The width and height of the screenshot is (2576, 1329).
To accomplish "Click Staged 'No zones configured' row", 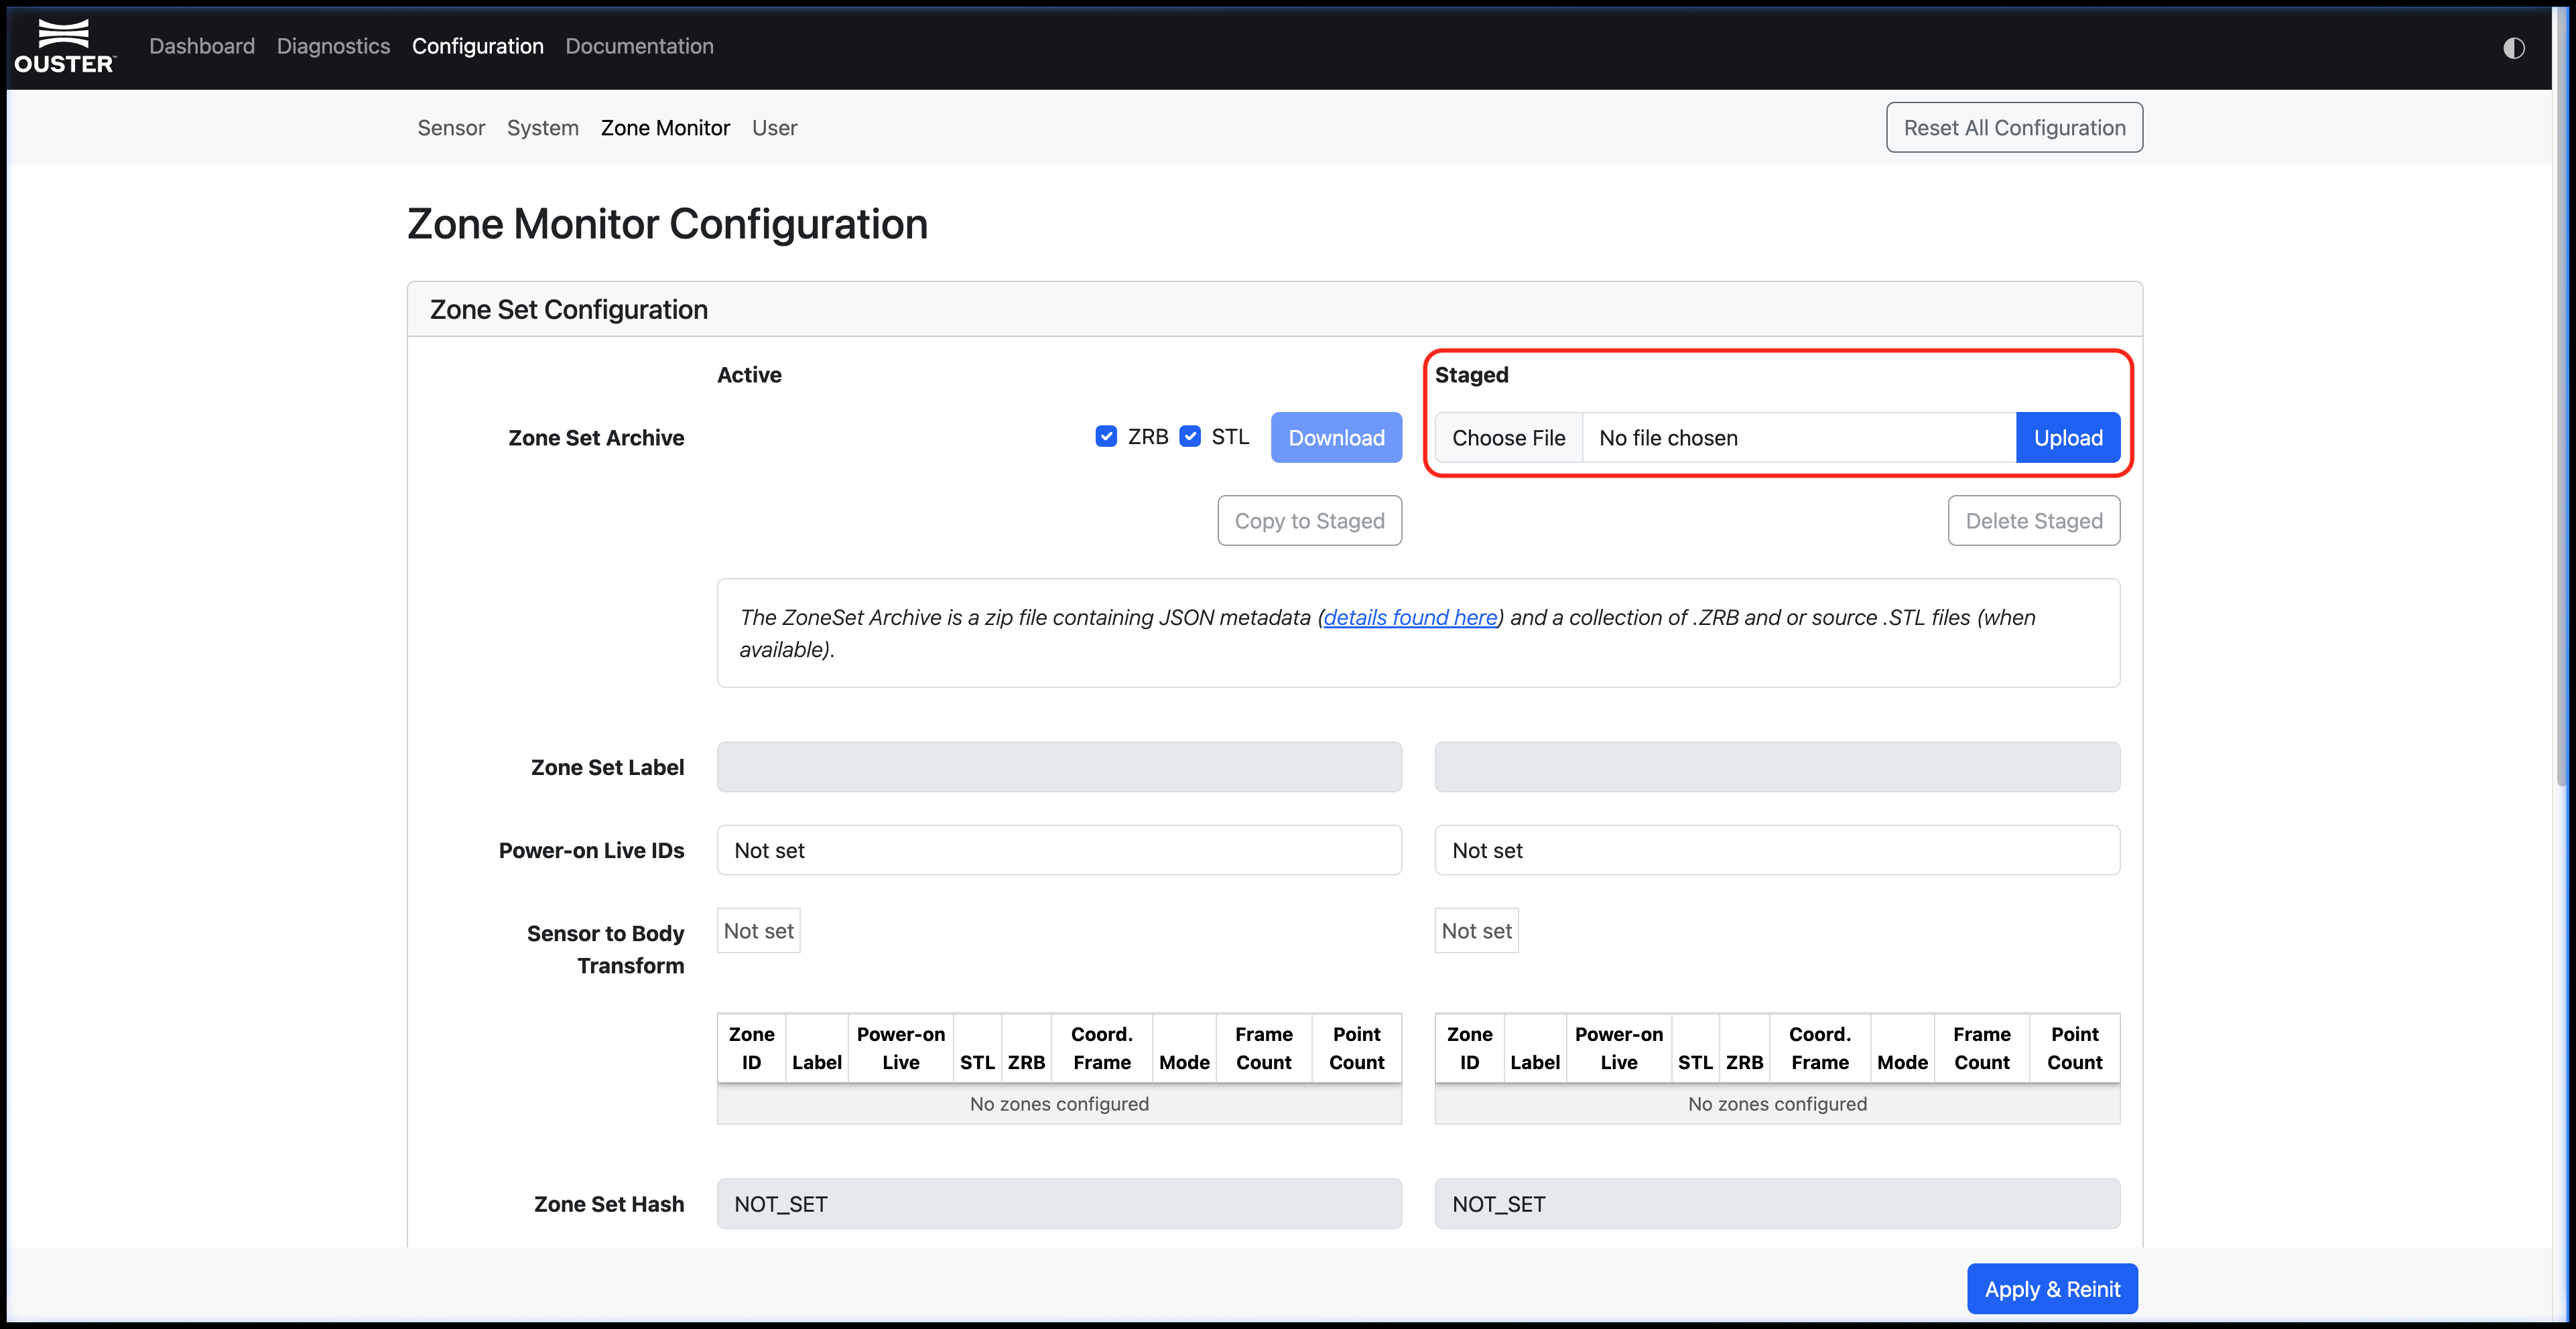I will 1777,1104.
